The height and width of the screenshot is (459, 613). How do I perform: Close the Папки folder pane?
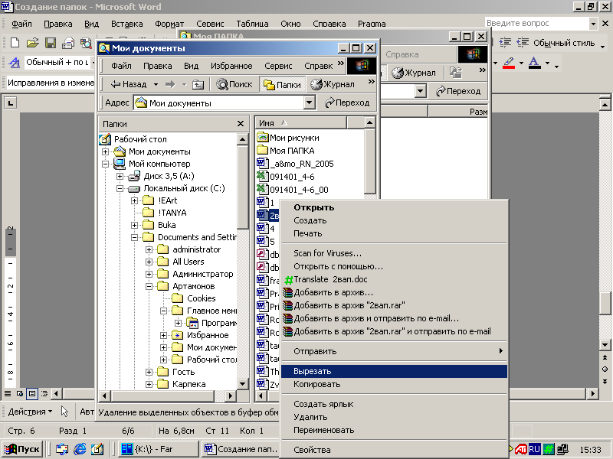tap(241, 124)
